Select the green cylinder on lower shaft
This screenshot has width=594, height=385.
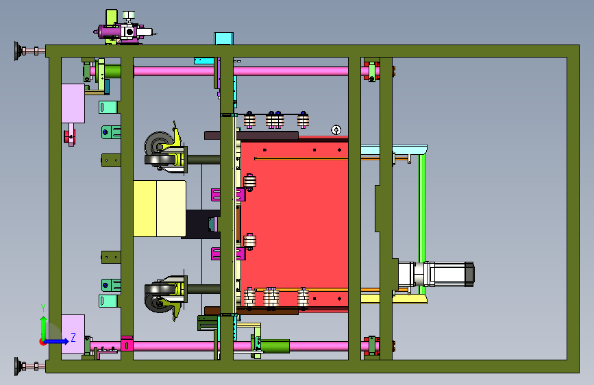(x=275, y=347)
